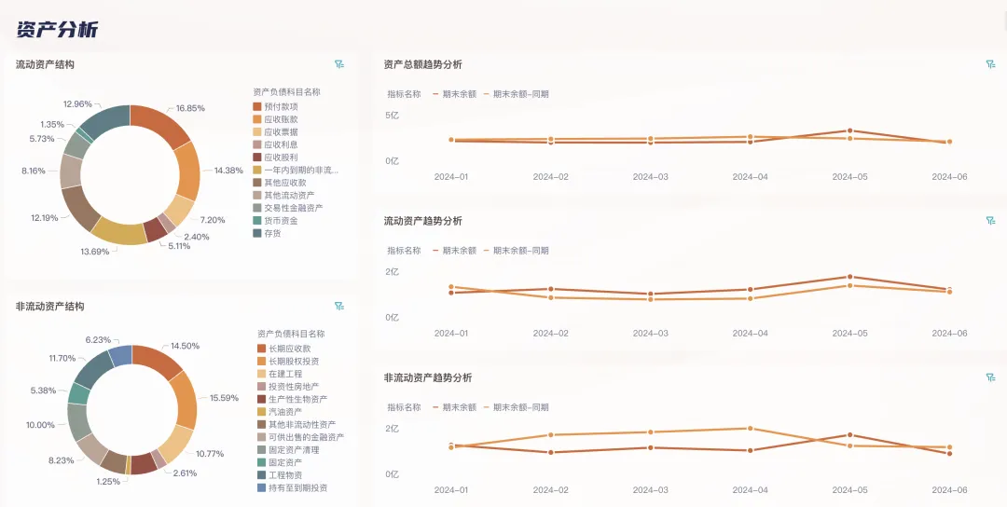Click the 在建工程 legend color swatch
Viewport: 1007px width, 507px height.
261,374
